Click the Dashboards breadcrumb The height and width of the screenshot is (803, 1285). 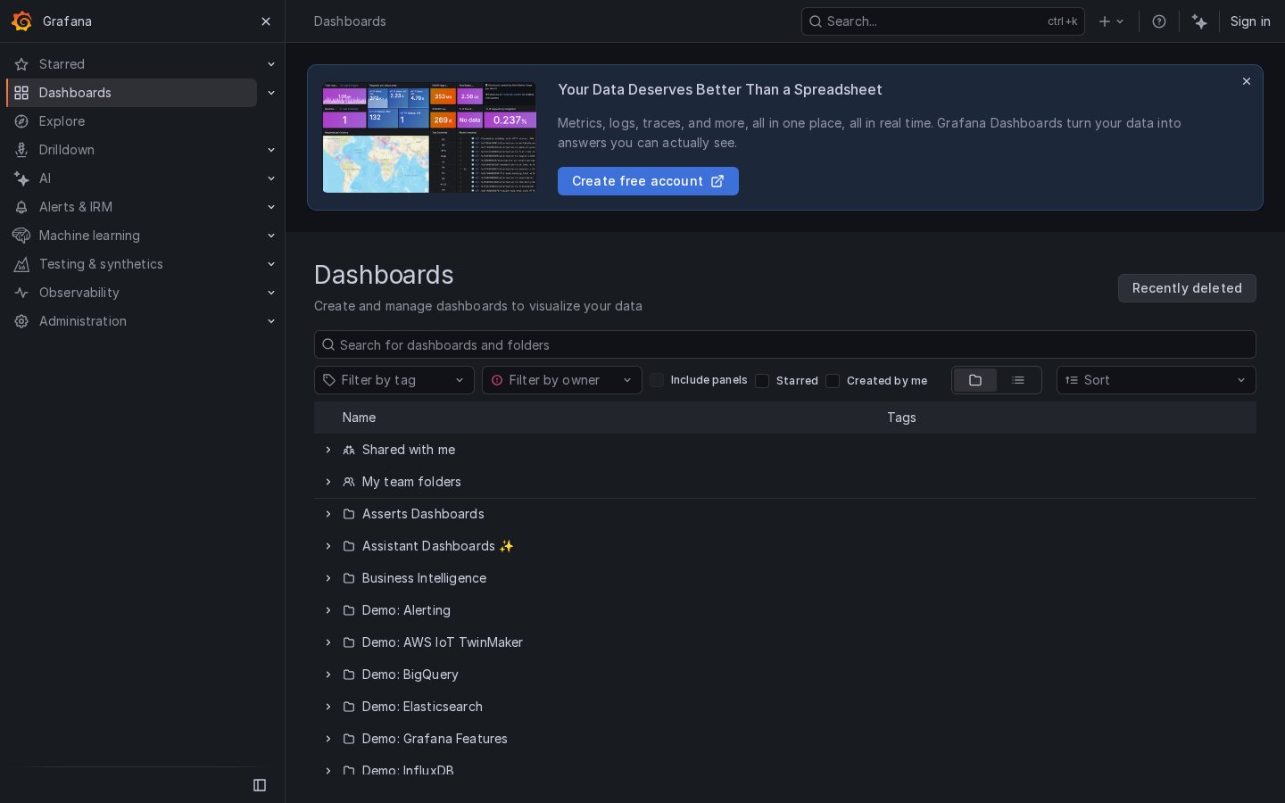pyautogui.click(x=350, y=21)
